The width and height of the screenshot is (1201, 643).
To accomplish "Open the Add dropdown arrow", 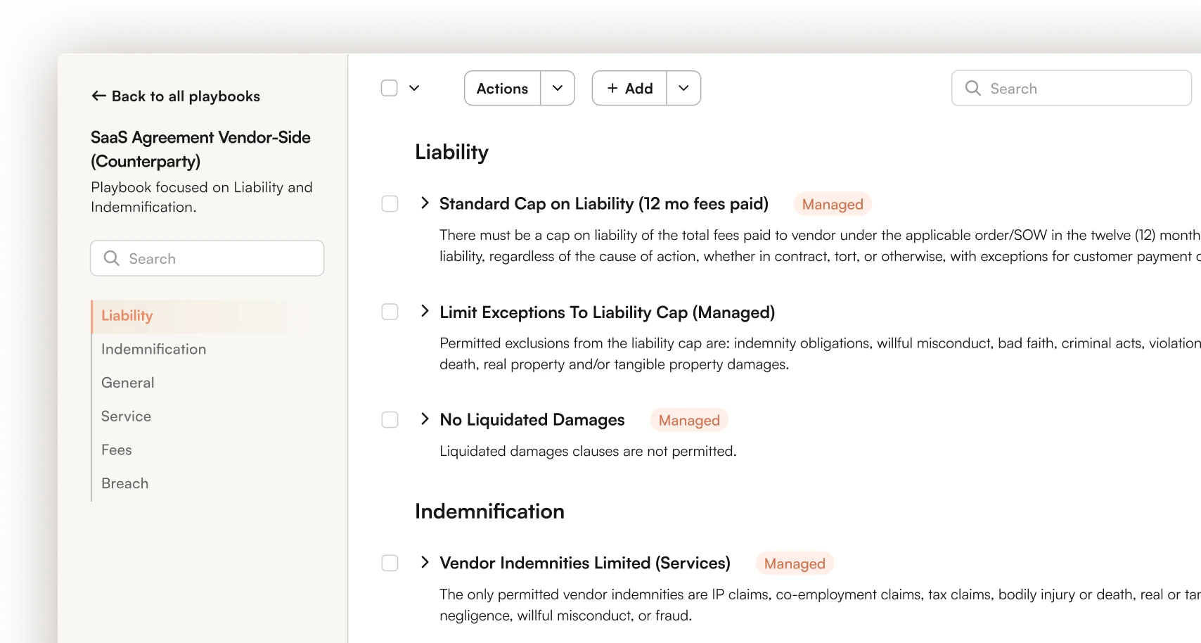I will tap(683, 88).
